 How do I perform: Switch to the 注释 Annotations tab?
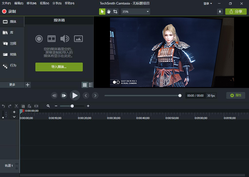[12, 44]
